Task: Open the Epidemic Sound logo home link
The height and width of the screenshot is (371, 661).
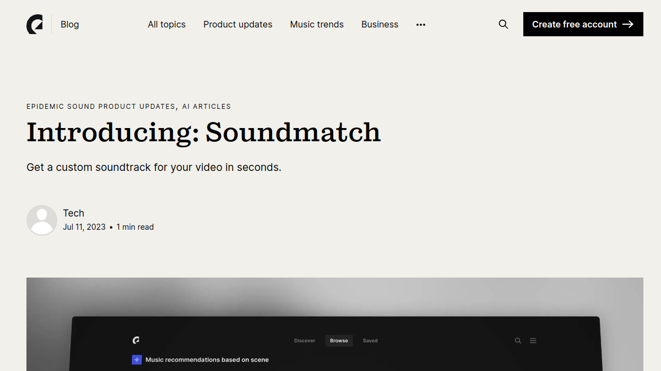Action: (35, 24)
